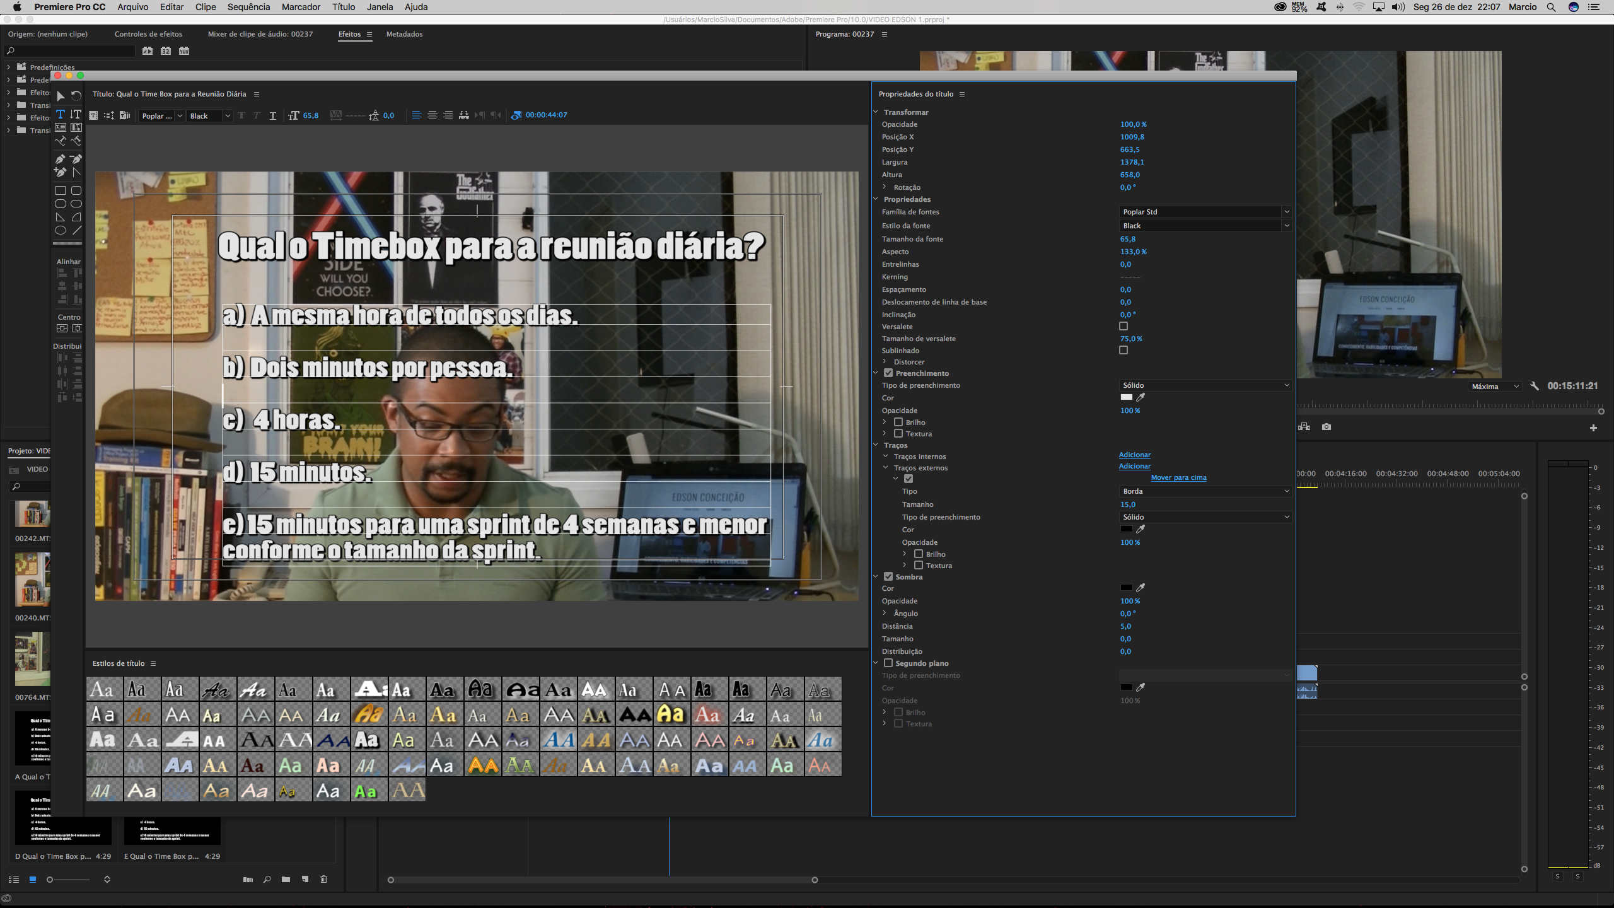Open Roll/Crawl options icon
Viewport: 1614px width, 908px height.
[x=109, y=115]
